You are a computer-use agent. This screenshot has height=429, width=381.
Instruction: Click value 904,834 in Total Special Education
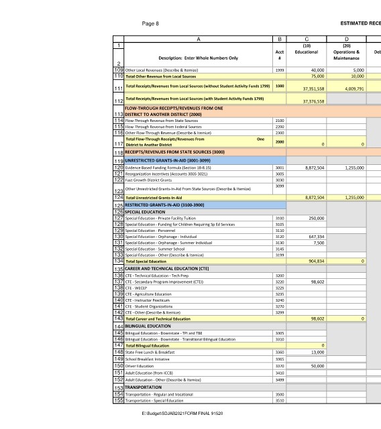point(317,261)
